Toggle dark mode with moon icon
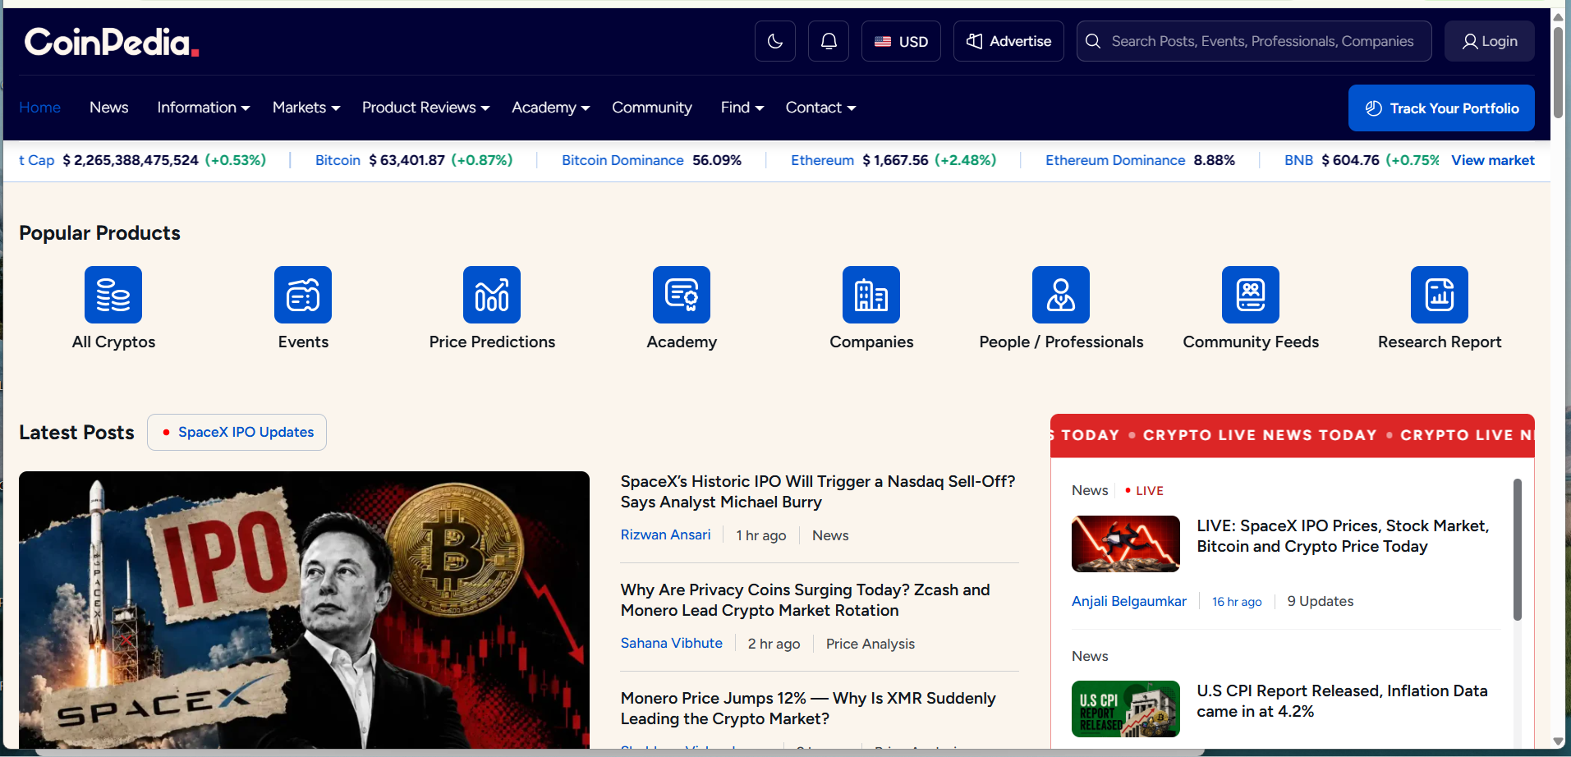The width and height of the screenshot is (1571, 757). (774, 41)
